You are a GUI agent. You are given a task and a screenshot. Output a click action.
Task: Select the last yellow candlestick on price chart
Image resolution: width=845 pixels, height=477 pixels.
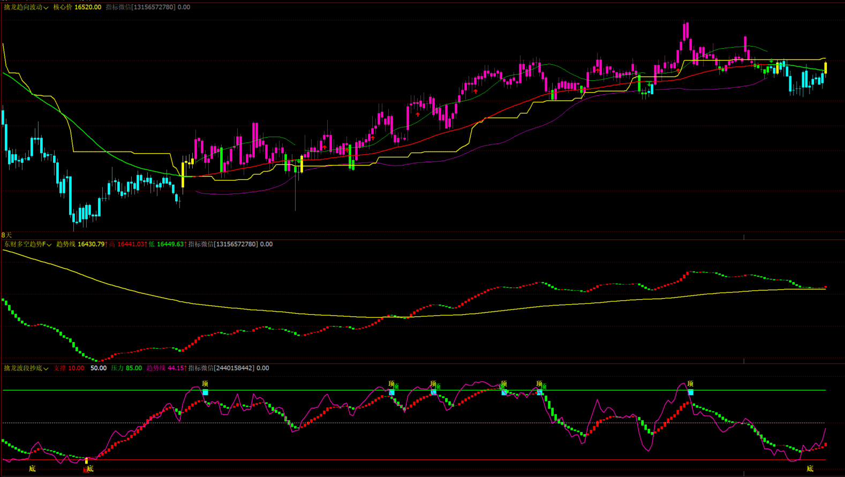click(x=825, y=67)
